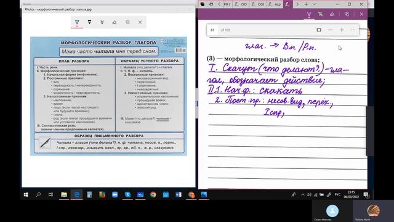Click the volume icon in system tray
Image resolution: width=394 pixels, height=222 pixels.
309,195
